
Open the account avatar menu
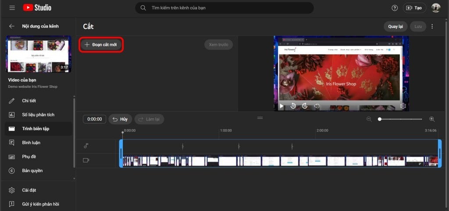point(436,8)
